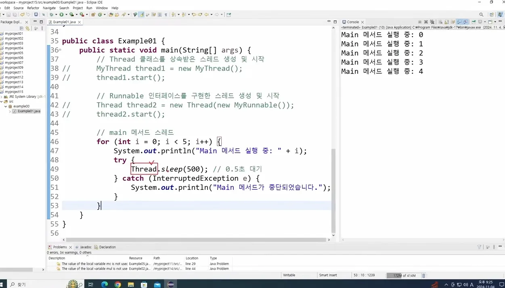The height and width of the screenshot is (288, 505).
Task: Sort Problems by Resource column header
Action: click(136, 258)
